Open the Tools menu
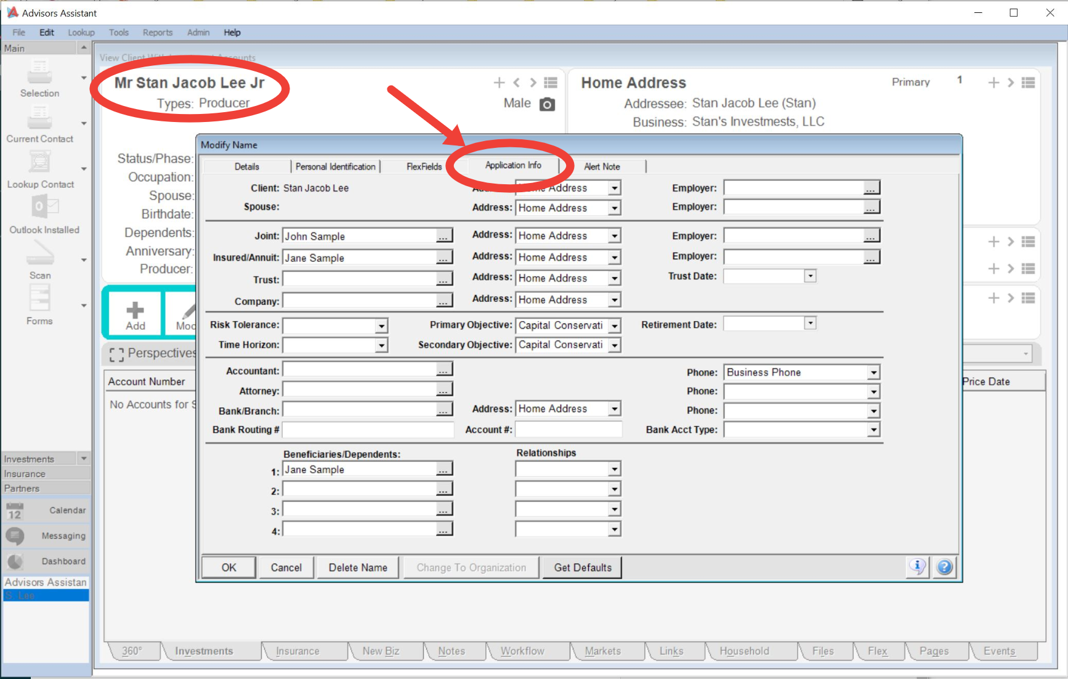1068x679 pixels. click(x=119, y=33)
